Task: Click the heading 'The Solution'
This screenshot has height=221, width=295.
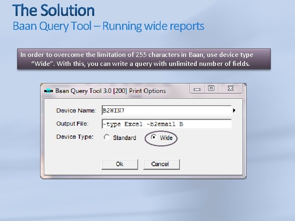Action: [x=53, y=10]
